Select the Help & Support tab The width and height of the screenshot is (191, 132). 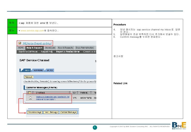coord(34,48)
